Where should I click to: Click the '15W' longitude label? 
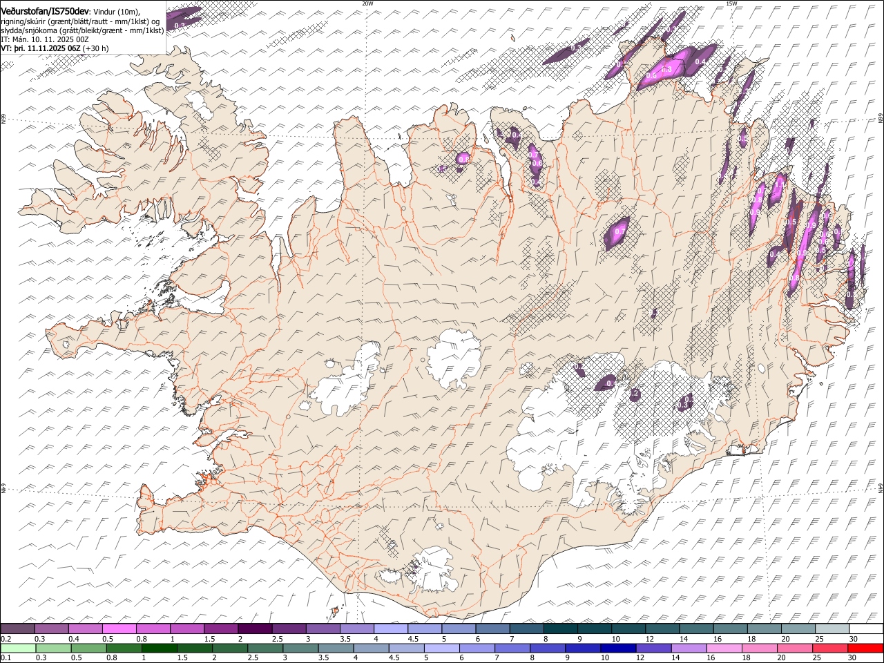point(731,3)
